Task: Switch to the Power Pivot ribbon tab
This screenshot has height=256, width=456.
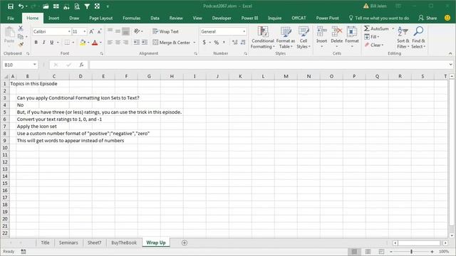Action: [328, 18]
